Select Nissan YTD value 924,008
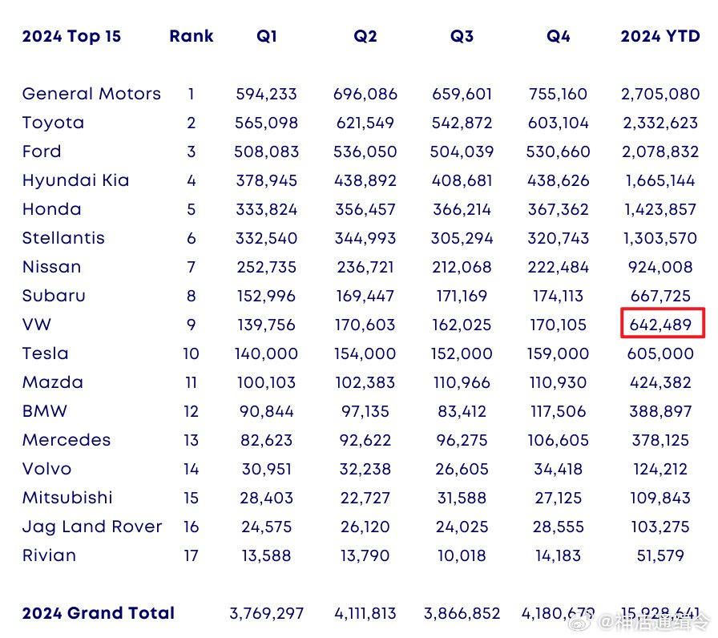Viewport: 718px width, 638px height. [x=660, y=268]
